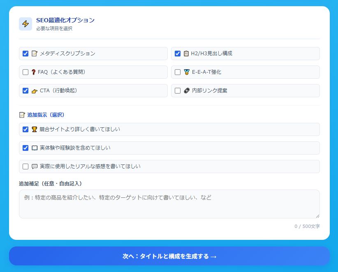Click link chain icon beside 内部リンク提案
Image resolution: width=338 pixels, height=272 pixels.
(x=187, y=91)
